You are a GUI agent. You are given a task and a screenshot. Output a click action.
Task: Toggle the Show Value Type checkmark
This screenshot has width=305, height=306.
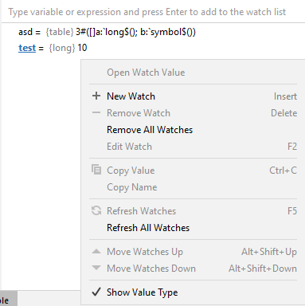click(x=96, y=292)
